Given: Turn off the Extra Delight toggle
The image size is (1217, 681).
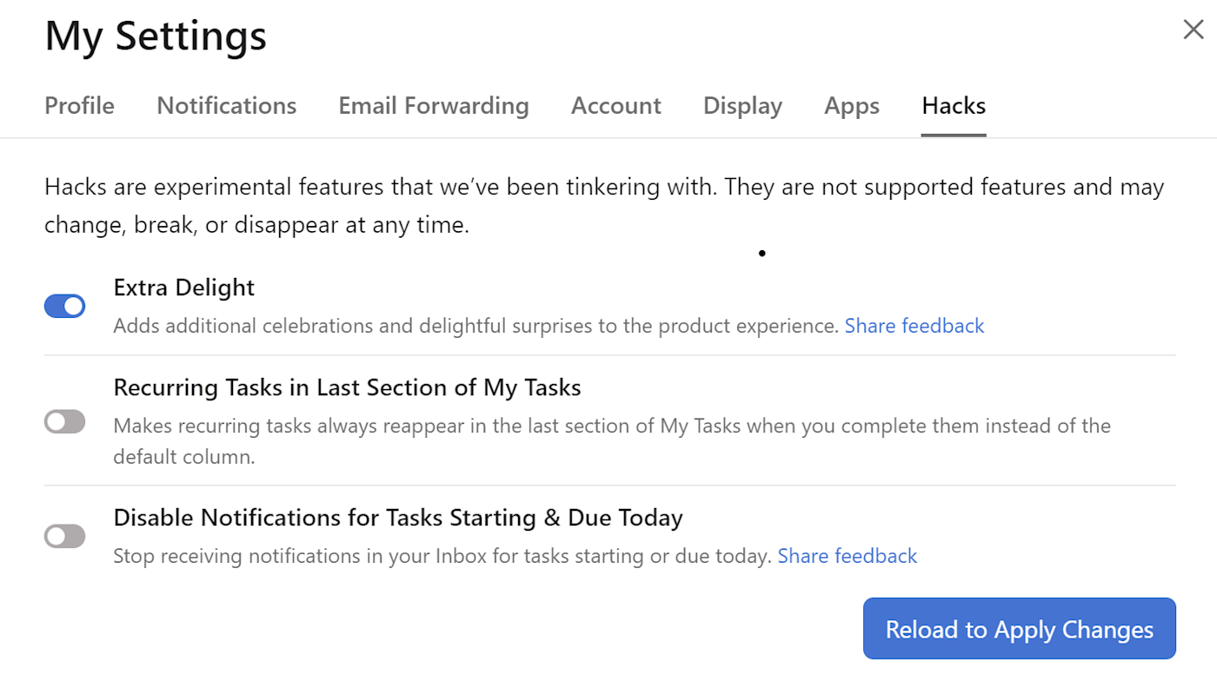Looking at the screenshot, I should click(65, 306).
